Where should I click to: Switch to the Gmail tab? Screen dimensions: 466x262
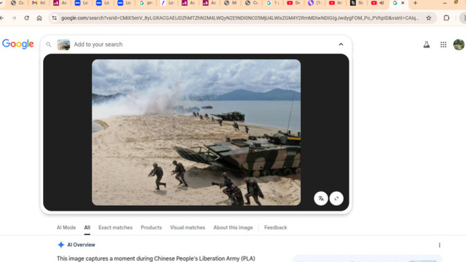click(39, 3)
